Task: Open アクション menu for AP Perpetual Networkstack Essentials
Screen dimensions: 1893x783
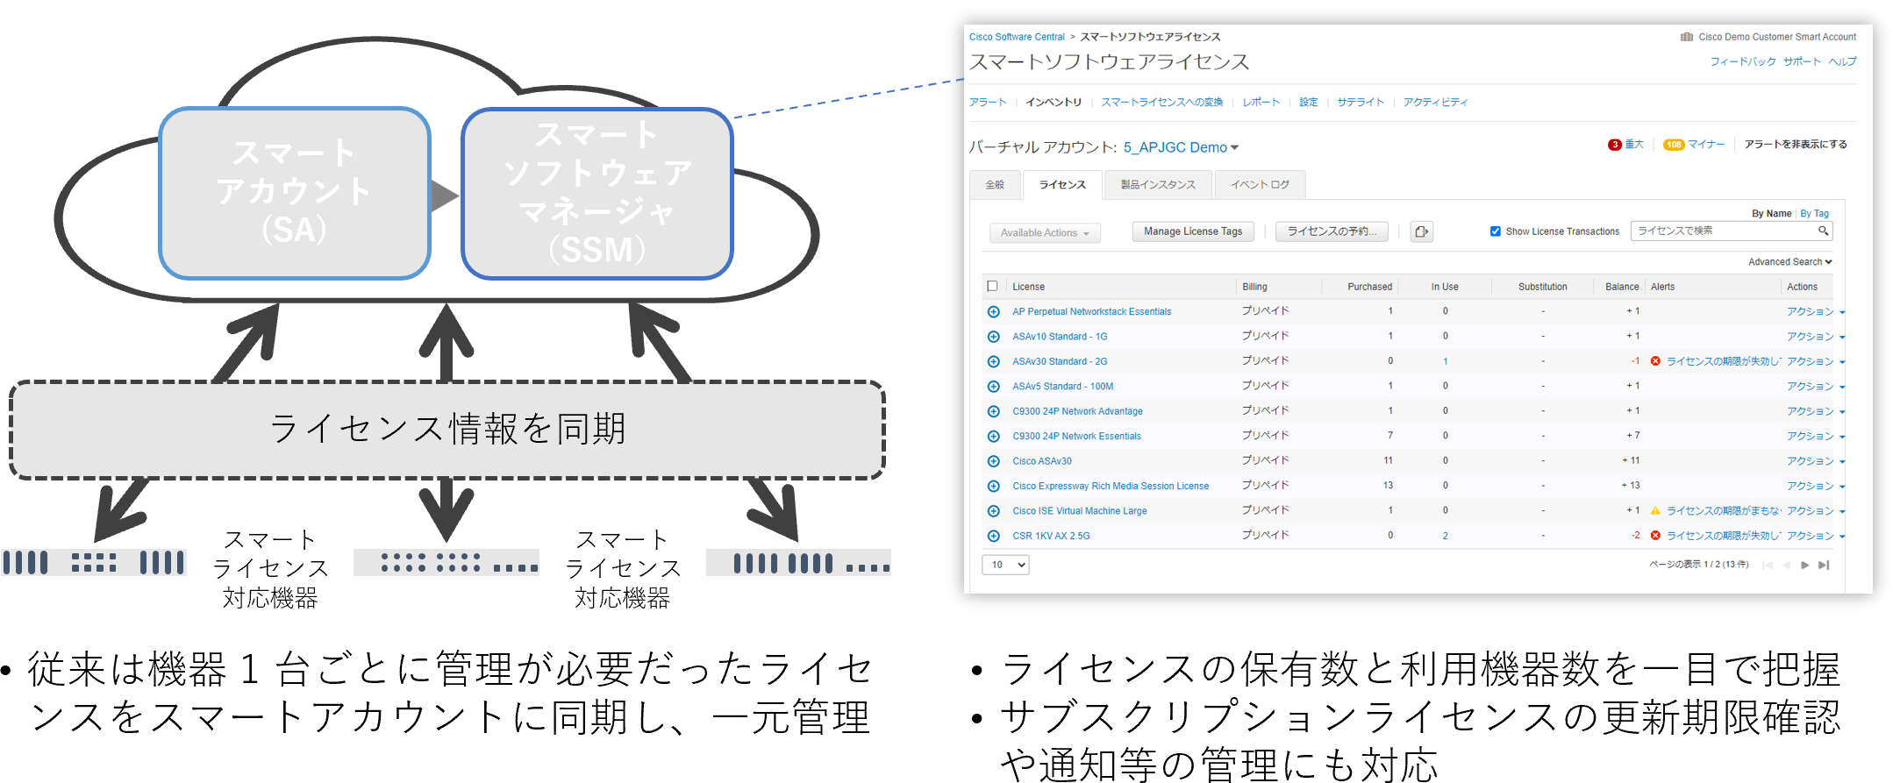Action: coord(1816,311)
